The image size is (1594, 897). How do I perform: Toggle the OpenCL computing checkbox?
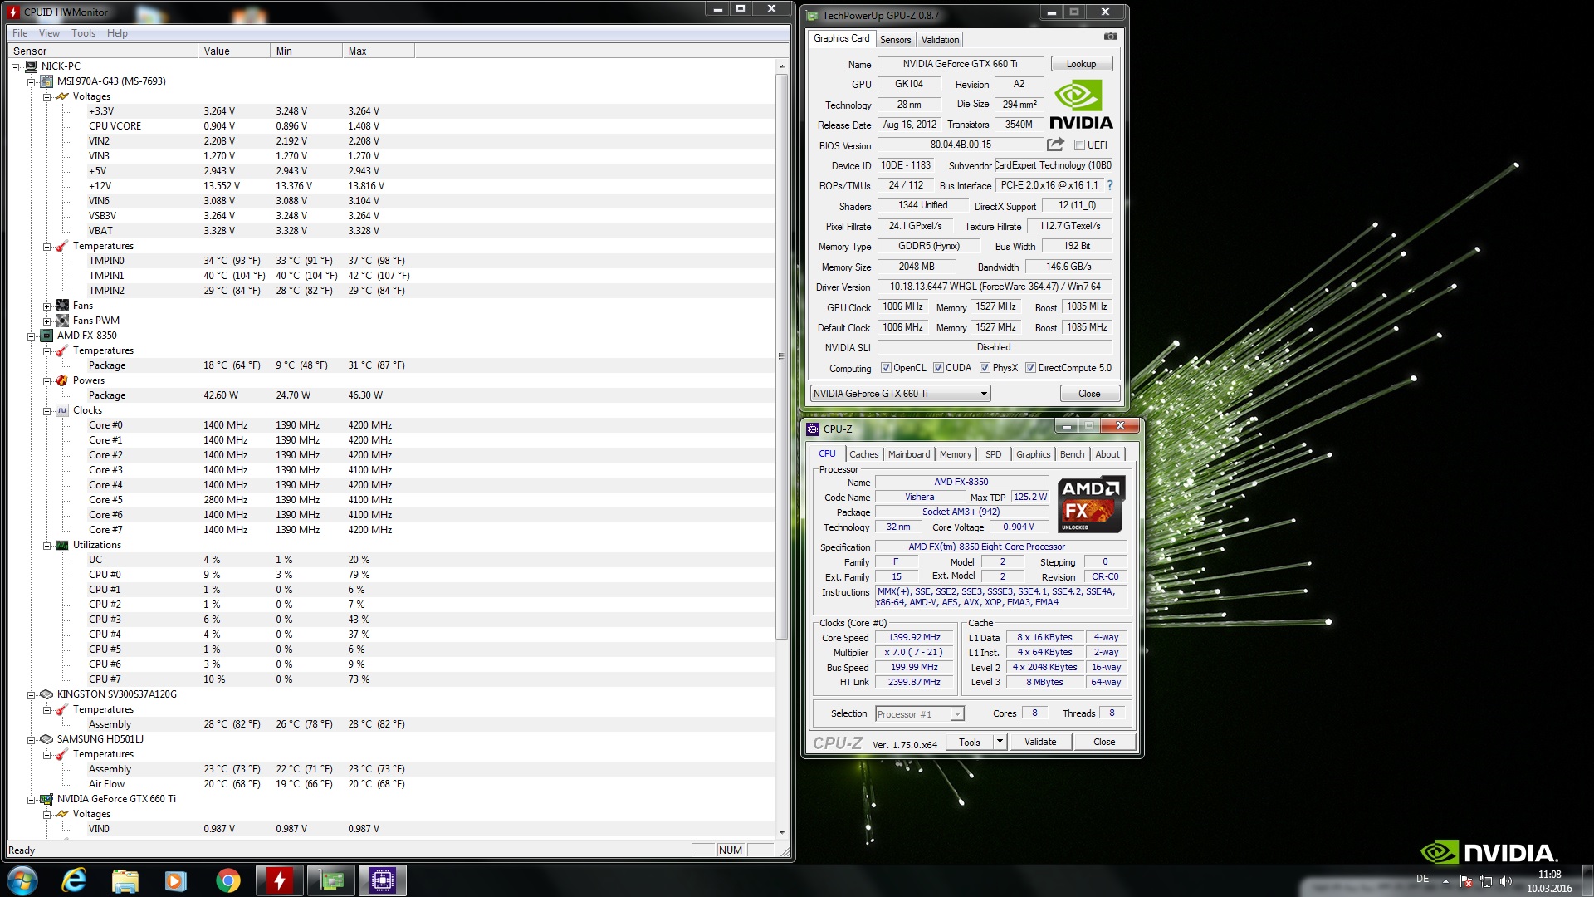[886, 368]
